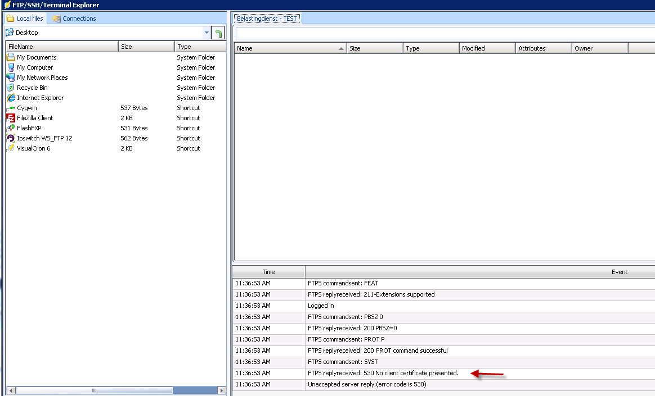Viewport: 655px width, 396px height.
Task: Switch to the Connections tab
Action: click(x=74, y=19)
